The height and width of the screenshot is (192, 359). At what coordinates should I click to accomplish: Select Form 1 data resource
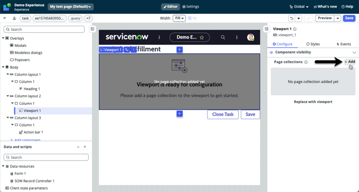coord(18,173)
